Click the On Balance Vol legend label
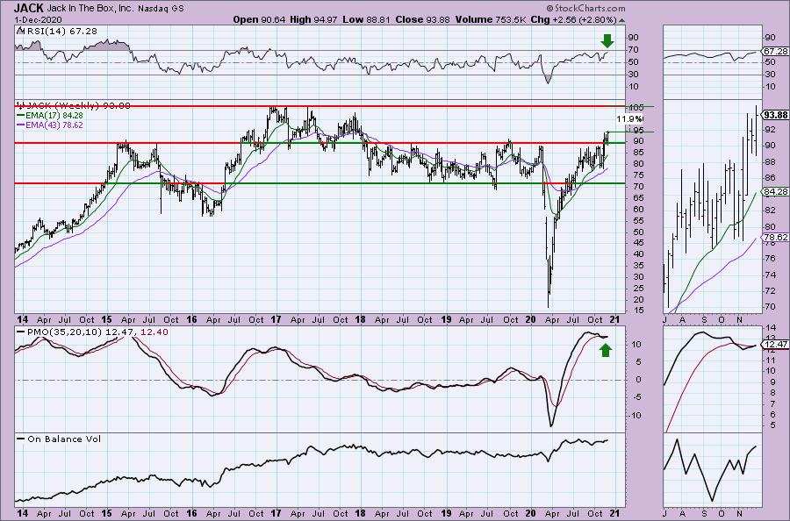Viewport: 790px width, 521px height. pyautogui.click(x=64, y=439)
